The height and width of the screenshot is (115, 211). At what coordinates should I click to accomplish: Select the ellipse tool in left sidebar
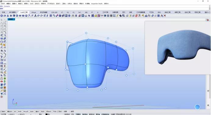pos(5,26)
